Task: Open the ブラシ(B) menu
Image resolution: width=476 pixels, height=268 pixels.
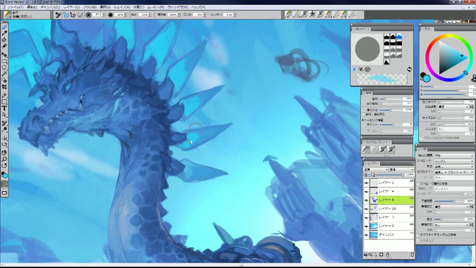Action: coord(90,7)
